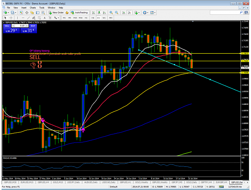Select the Text Label tool

tap(50, 18)
